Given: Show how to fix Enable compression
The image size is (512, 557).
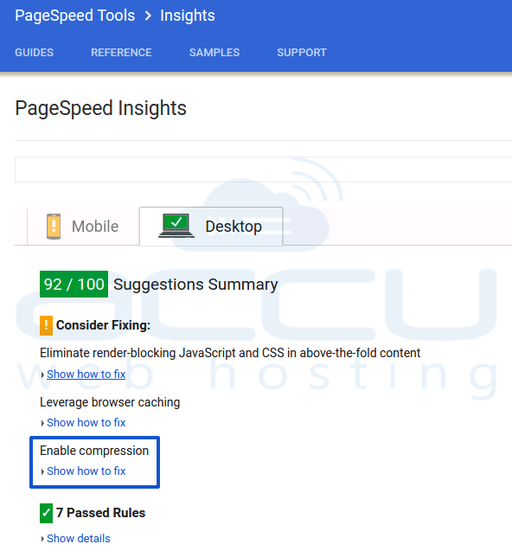Looking at the screenshot, I should [86, 471].
